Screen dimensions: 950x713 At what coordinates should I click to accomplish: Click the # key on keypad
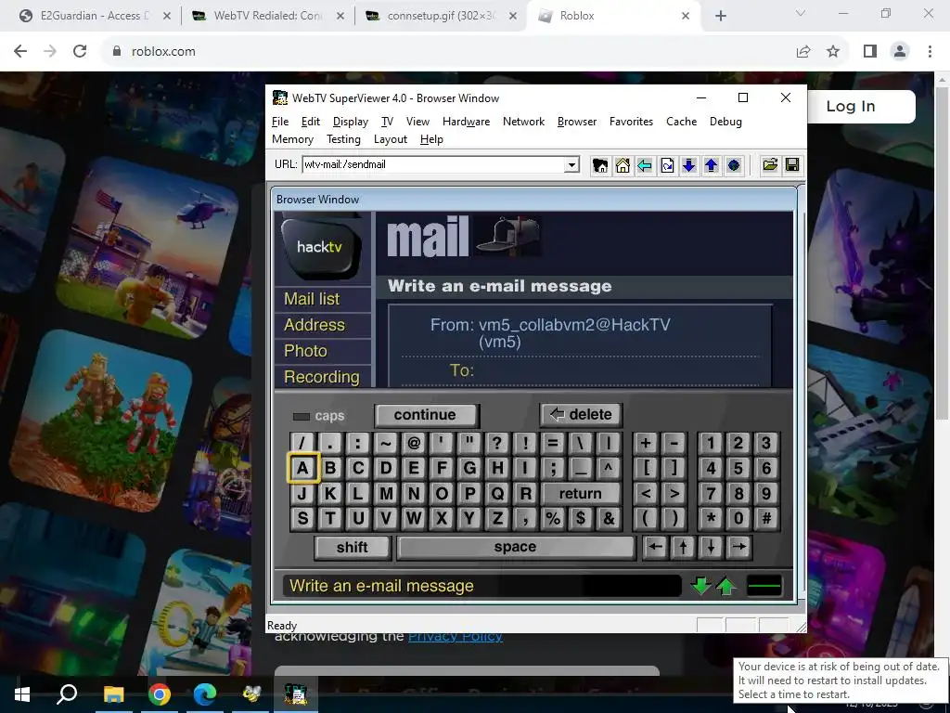coord(765,519)
